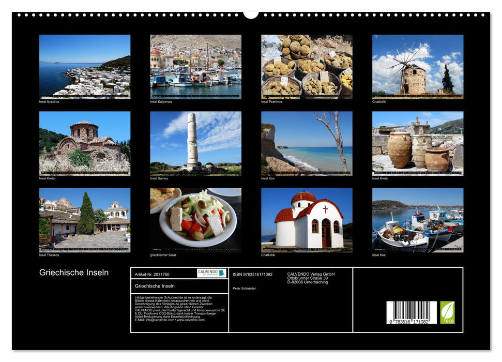Select the clay pots photo labeled Insel Kreta
This screenshot has width=502, height=362.
click(419, 141)
